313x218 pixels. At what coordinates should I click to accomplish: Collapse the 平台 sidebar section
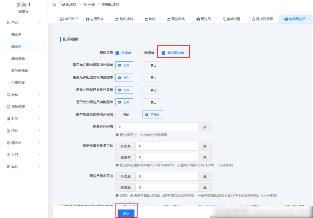[39, 22]
